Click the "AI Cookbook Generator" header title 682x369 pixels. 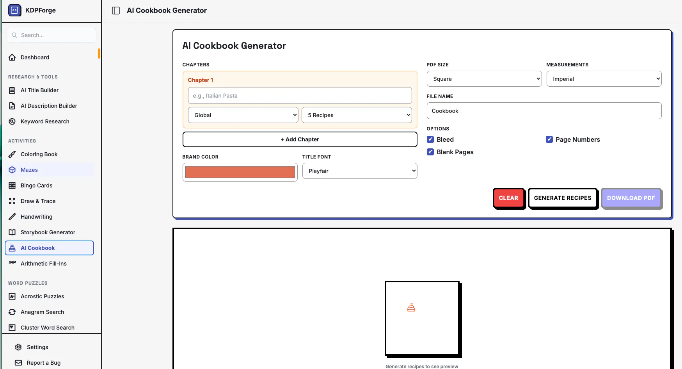pos(167,11)
